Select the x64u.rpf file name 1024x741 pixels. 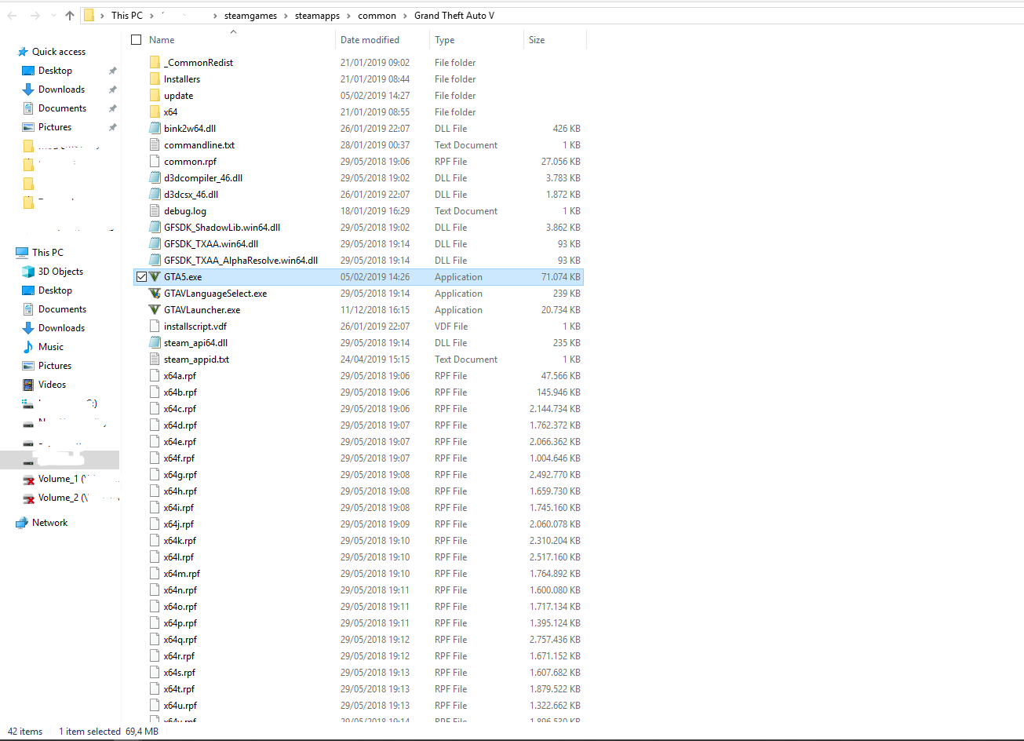180,706
